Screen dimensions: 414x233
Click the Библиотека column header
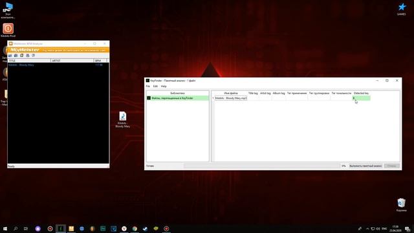coord(177,93)
